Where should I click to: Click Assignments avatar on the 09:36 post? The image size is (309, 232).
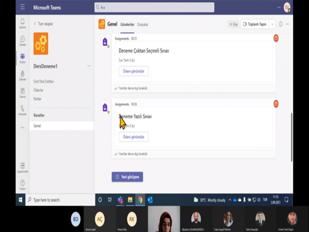pyautogui.click(x=105, y=108)
